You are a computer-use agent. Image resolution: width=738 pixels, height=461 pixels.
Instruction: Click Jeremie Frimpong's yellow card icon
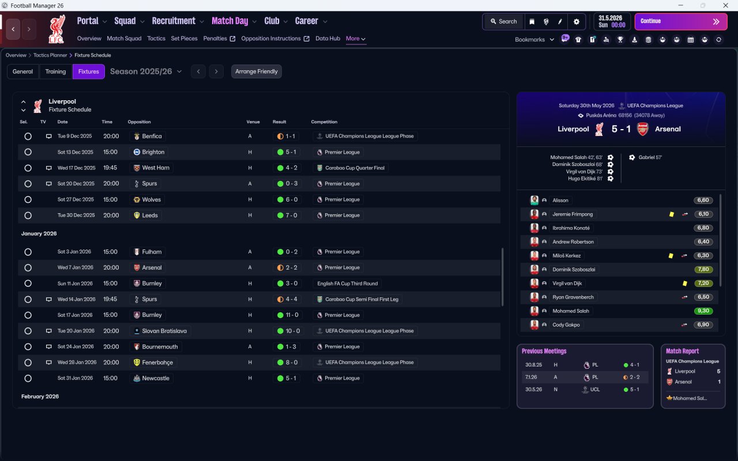pyautogui.click(x=672, y=214)
